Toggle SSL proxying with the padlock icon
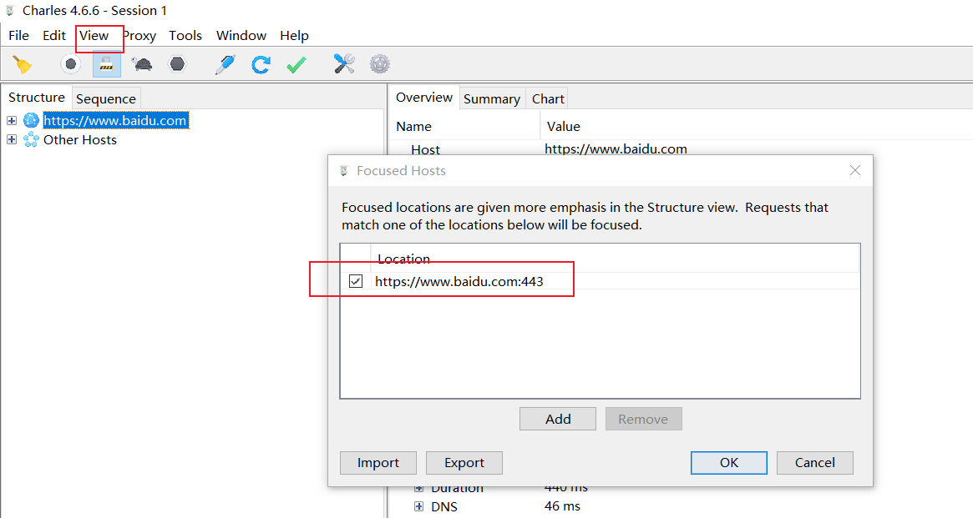This screenshot has width=973, height=518. pyautogui.click(x=107, y=64)
